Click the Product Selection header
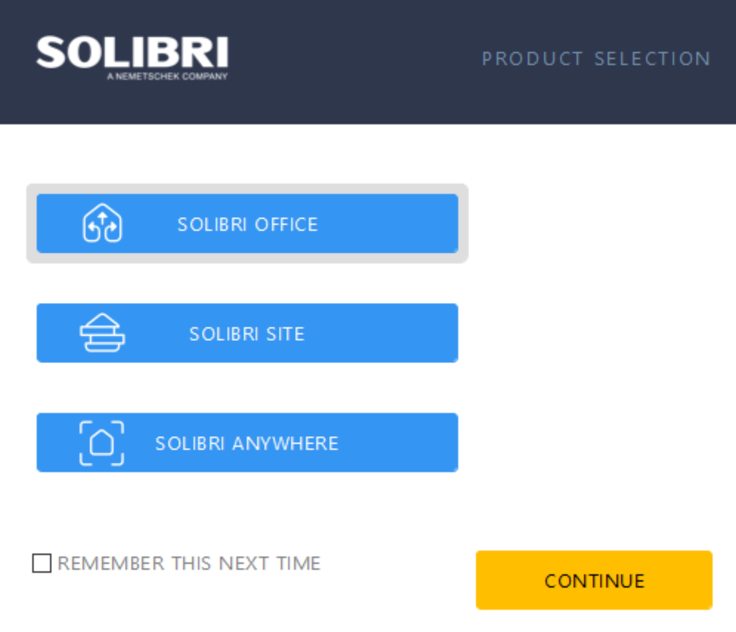This screenshot has width=736, height=632. [596, 58]
